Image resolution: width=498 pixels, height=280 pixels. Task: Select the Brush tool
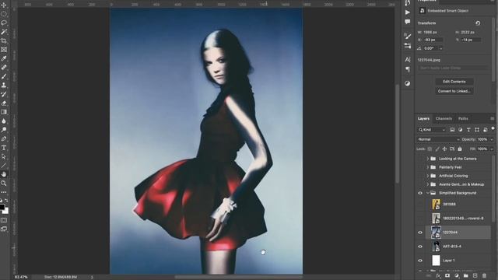(4, 76)
